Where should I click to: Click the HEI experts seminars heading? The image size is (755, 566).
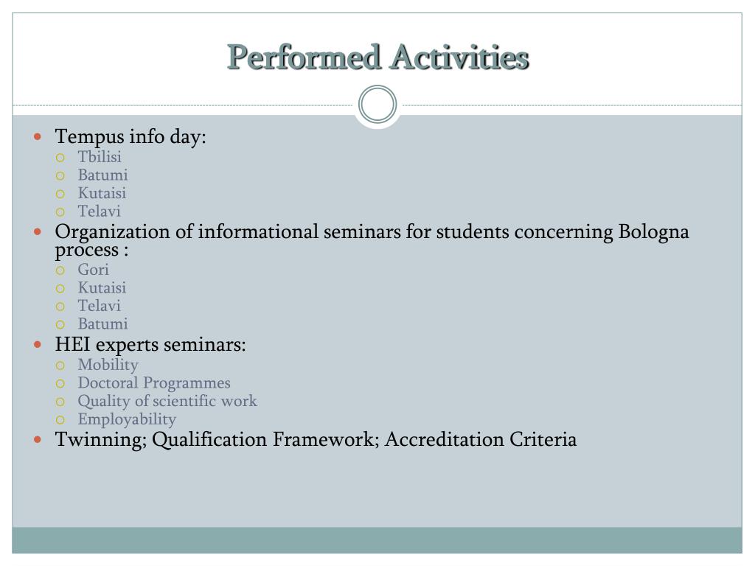[150, 345]
